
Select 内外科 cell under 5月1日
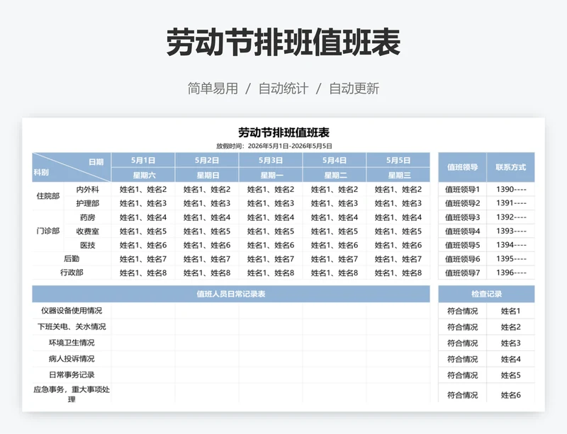click(x=143, y=189)
